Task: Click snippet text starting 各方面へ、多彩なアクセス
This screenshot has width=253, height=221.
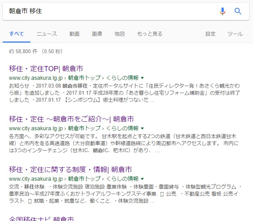Action: pos(124,143)
